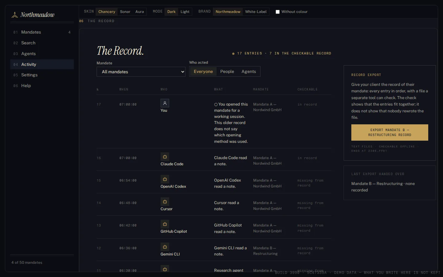Open the All mandates dropdown
Image resolution: width=443 pixels, height=277 pixels.
point(141,72)
